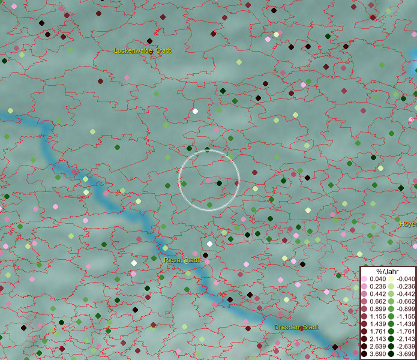Select the -2.639 legend swatch

pos(391,346)
